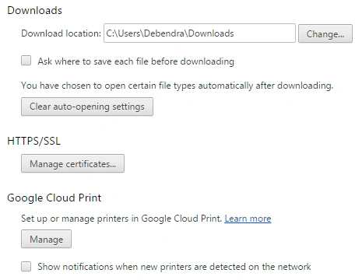Click Clear auto-opening settings button

point(87,107)
